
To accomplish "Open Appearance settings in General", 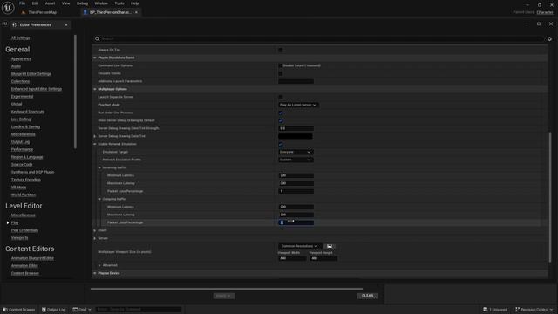I will click(21, 58).
